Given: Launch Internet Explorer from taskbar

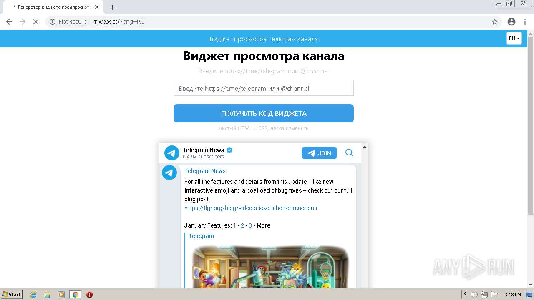Looking at the screenshot, I should [x=33, y=295].
